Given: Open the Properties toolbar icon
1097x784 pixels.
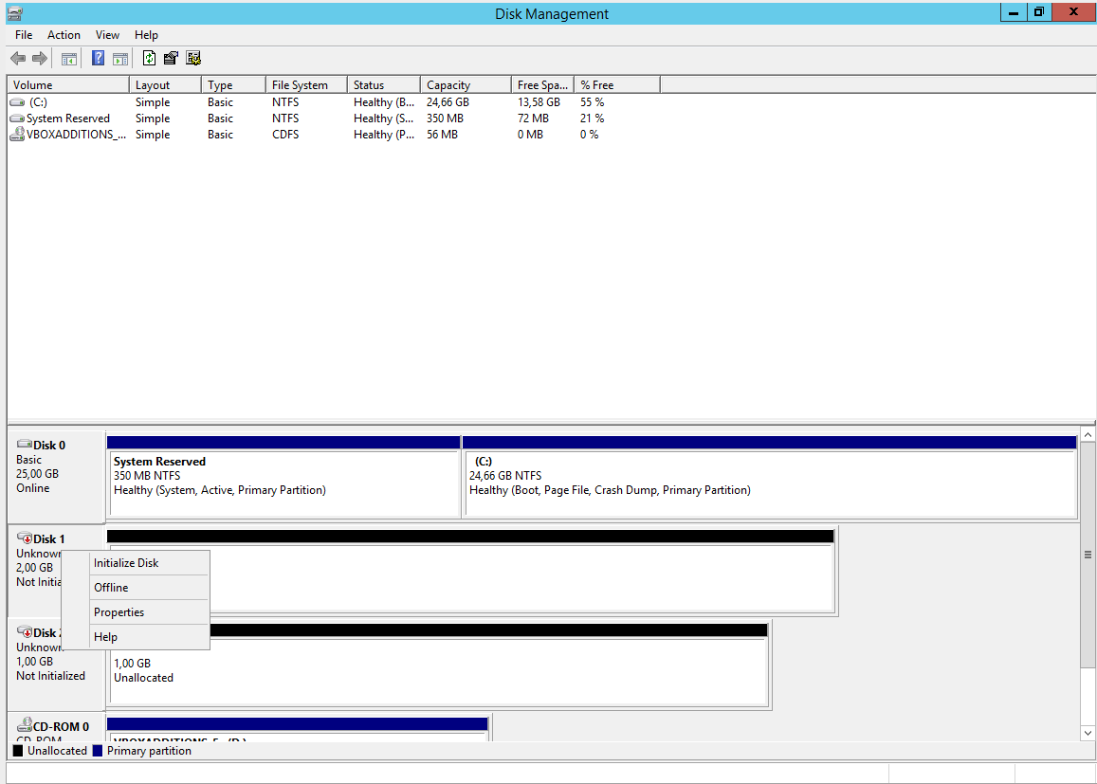Looking at the screenshot, I should 171,59.
